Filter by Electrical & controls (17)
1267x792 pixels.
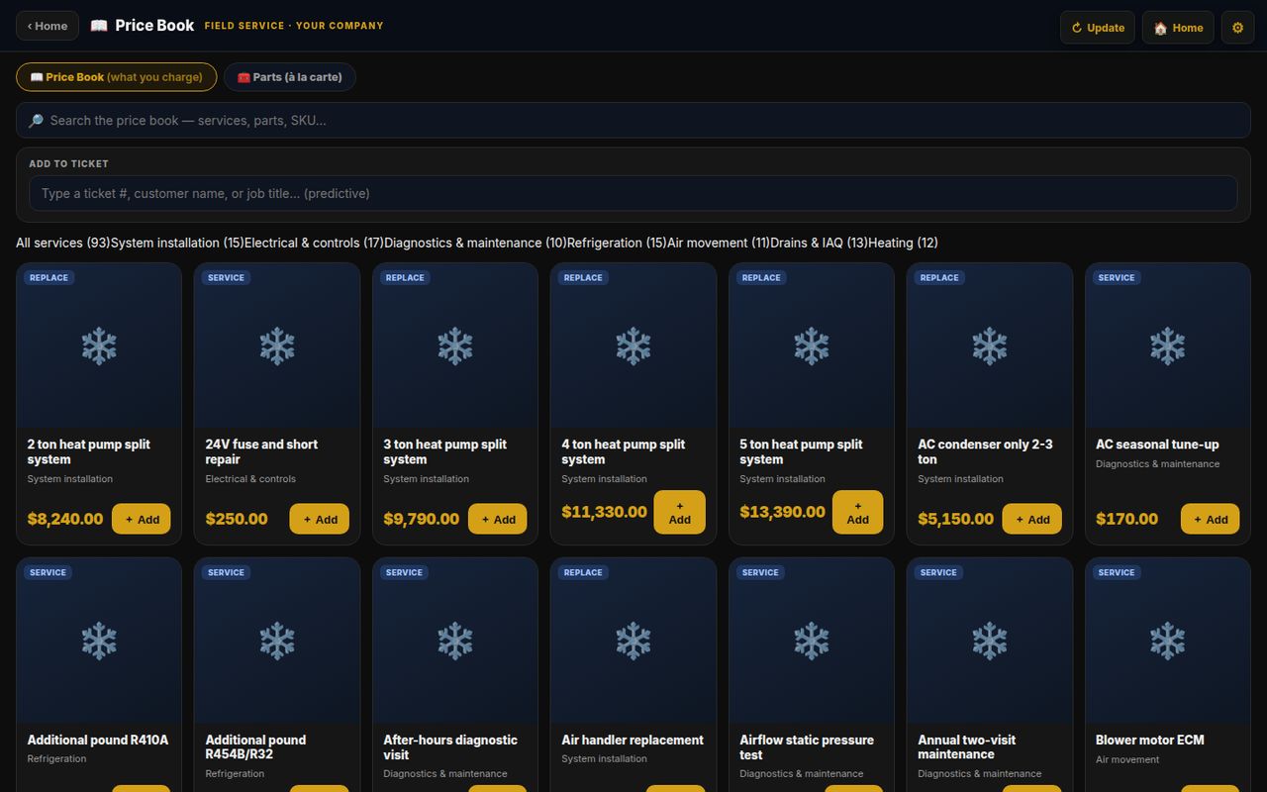tap(314, 243)
